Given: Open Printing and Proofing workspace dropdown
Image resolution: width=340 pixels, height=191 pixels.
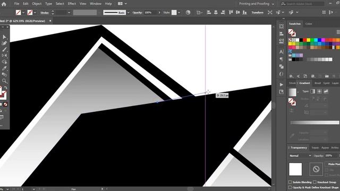Looking at the screenshot, I should 257,4.
